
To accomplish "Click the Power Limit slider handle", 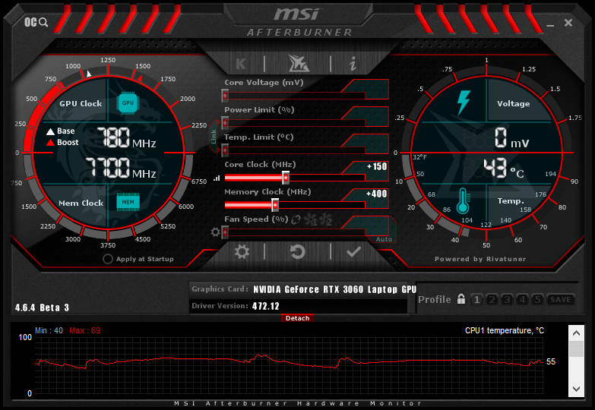I will click(x=225, y=123).
